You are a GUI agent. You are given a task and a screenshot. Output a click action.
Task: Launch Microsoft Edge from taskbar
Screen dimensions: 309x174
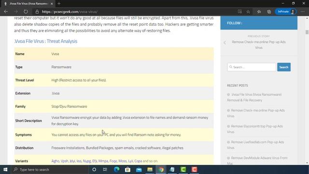(117, 170)
